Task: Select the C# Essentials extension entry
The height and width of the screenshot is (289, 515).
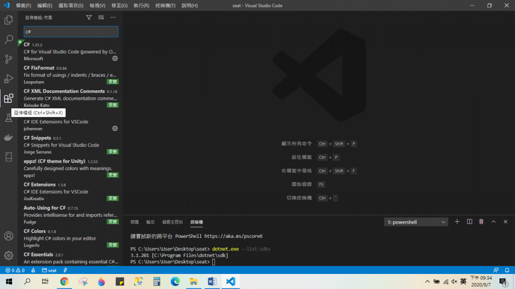Action: pos(70,258)
